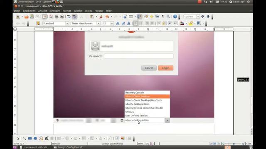This screenshot has height=149, width=266.
Task: Switch to CompizConfig Einstell... taskbar window
Action: click(69, 147)
